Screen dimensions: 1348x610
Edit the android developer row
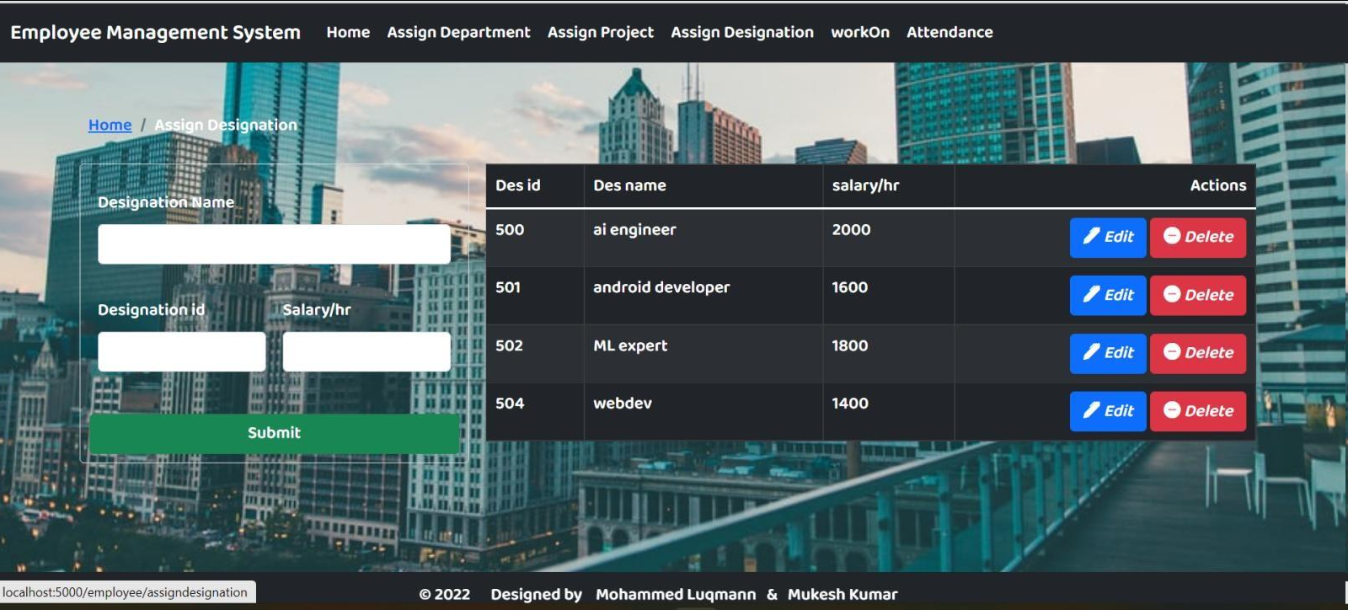[x=1108, y=295]
